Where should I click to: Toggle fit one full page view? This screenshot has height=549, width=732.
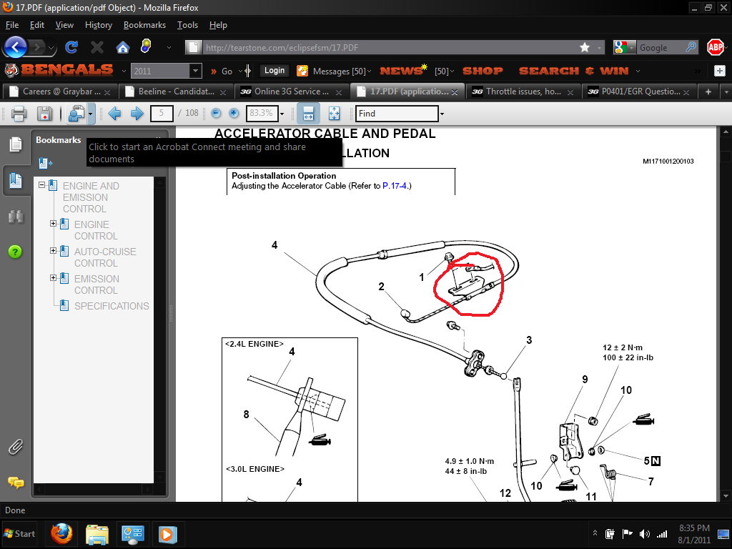(x=334, y=114)
